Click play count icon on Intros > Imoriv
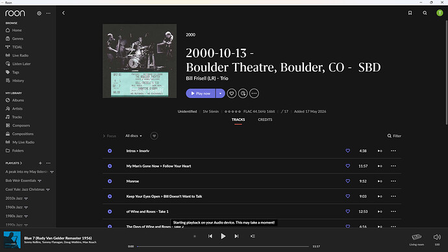 pyautogui.click(x=380, y=151)
